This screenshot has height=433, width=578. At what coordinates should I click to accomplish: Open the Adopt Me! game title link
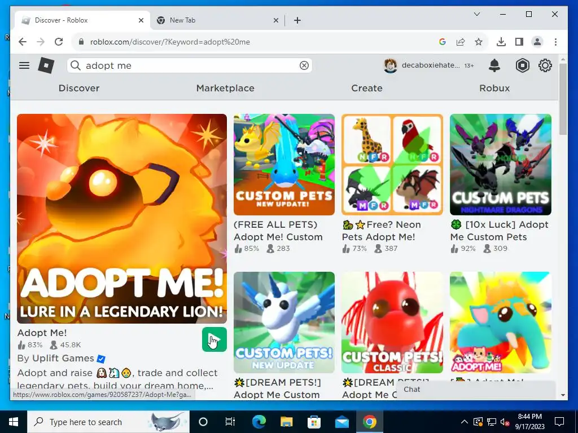(42, 333)
